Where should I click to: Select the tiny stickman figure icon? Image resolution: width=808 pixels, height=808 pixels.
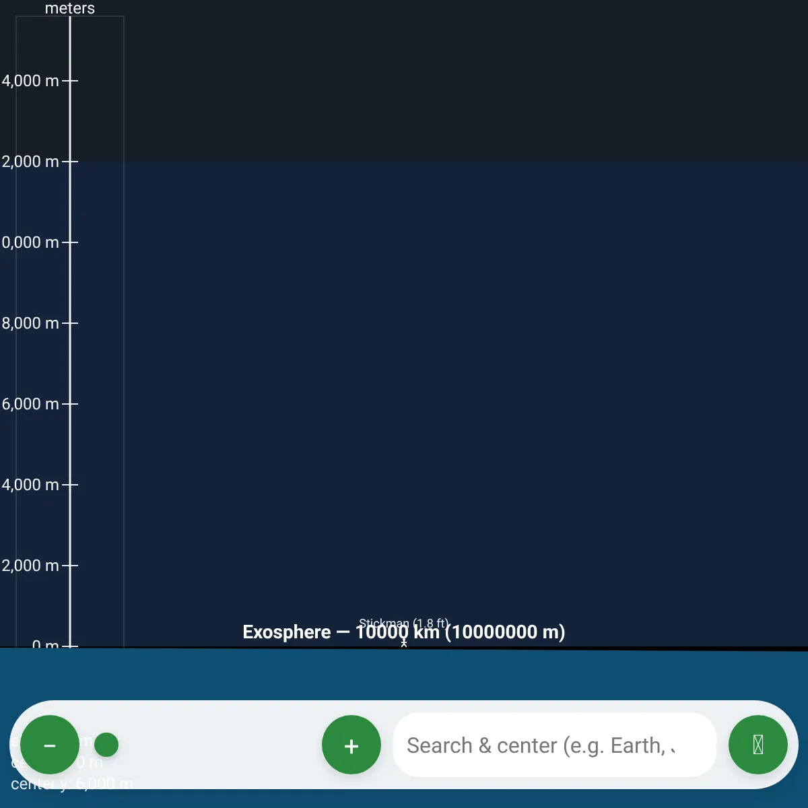404,643
